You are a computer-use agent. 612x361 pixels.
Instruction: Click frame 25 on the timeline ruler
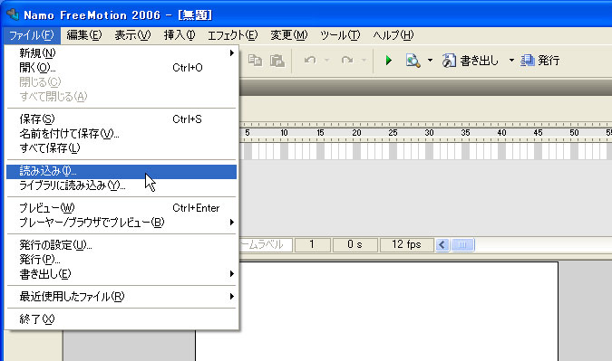[x=393, y=133]
